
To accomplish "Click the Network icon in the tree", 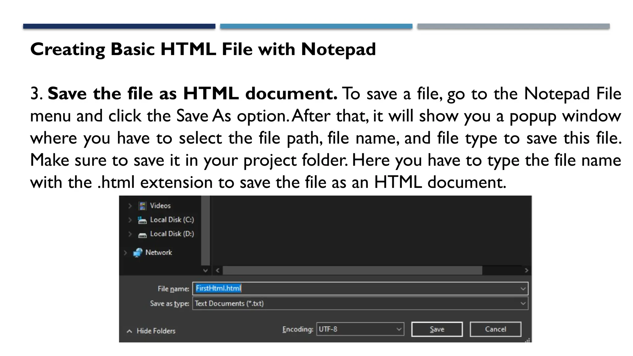I will tap(138, 252).
